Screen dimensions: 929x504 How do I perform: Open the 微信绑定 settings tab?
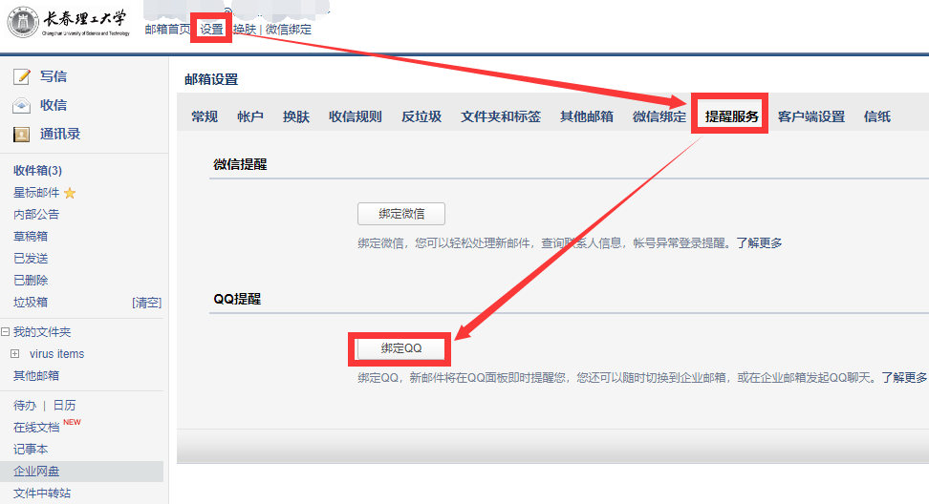tap(659, 116)
